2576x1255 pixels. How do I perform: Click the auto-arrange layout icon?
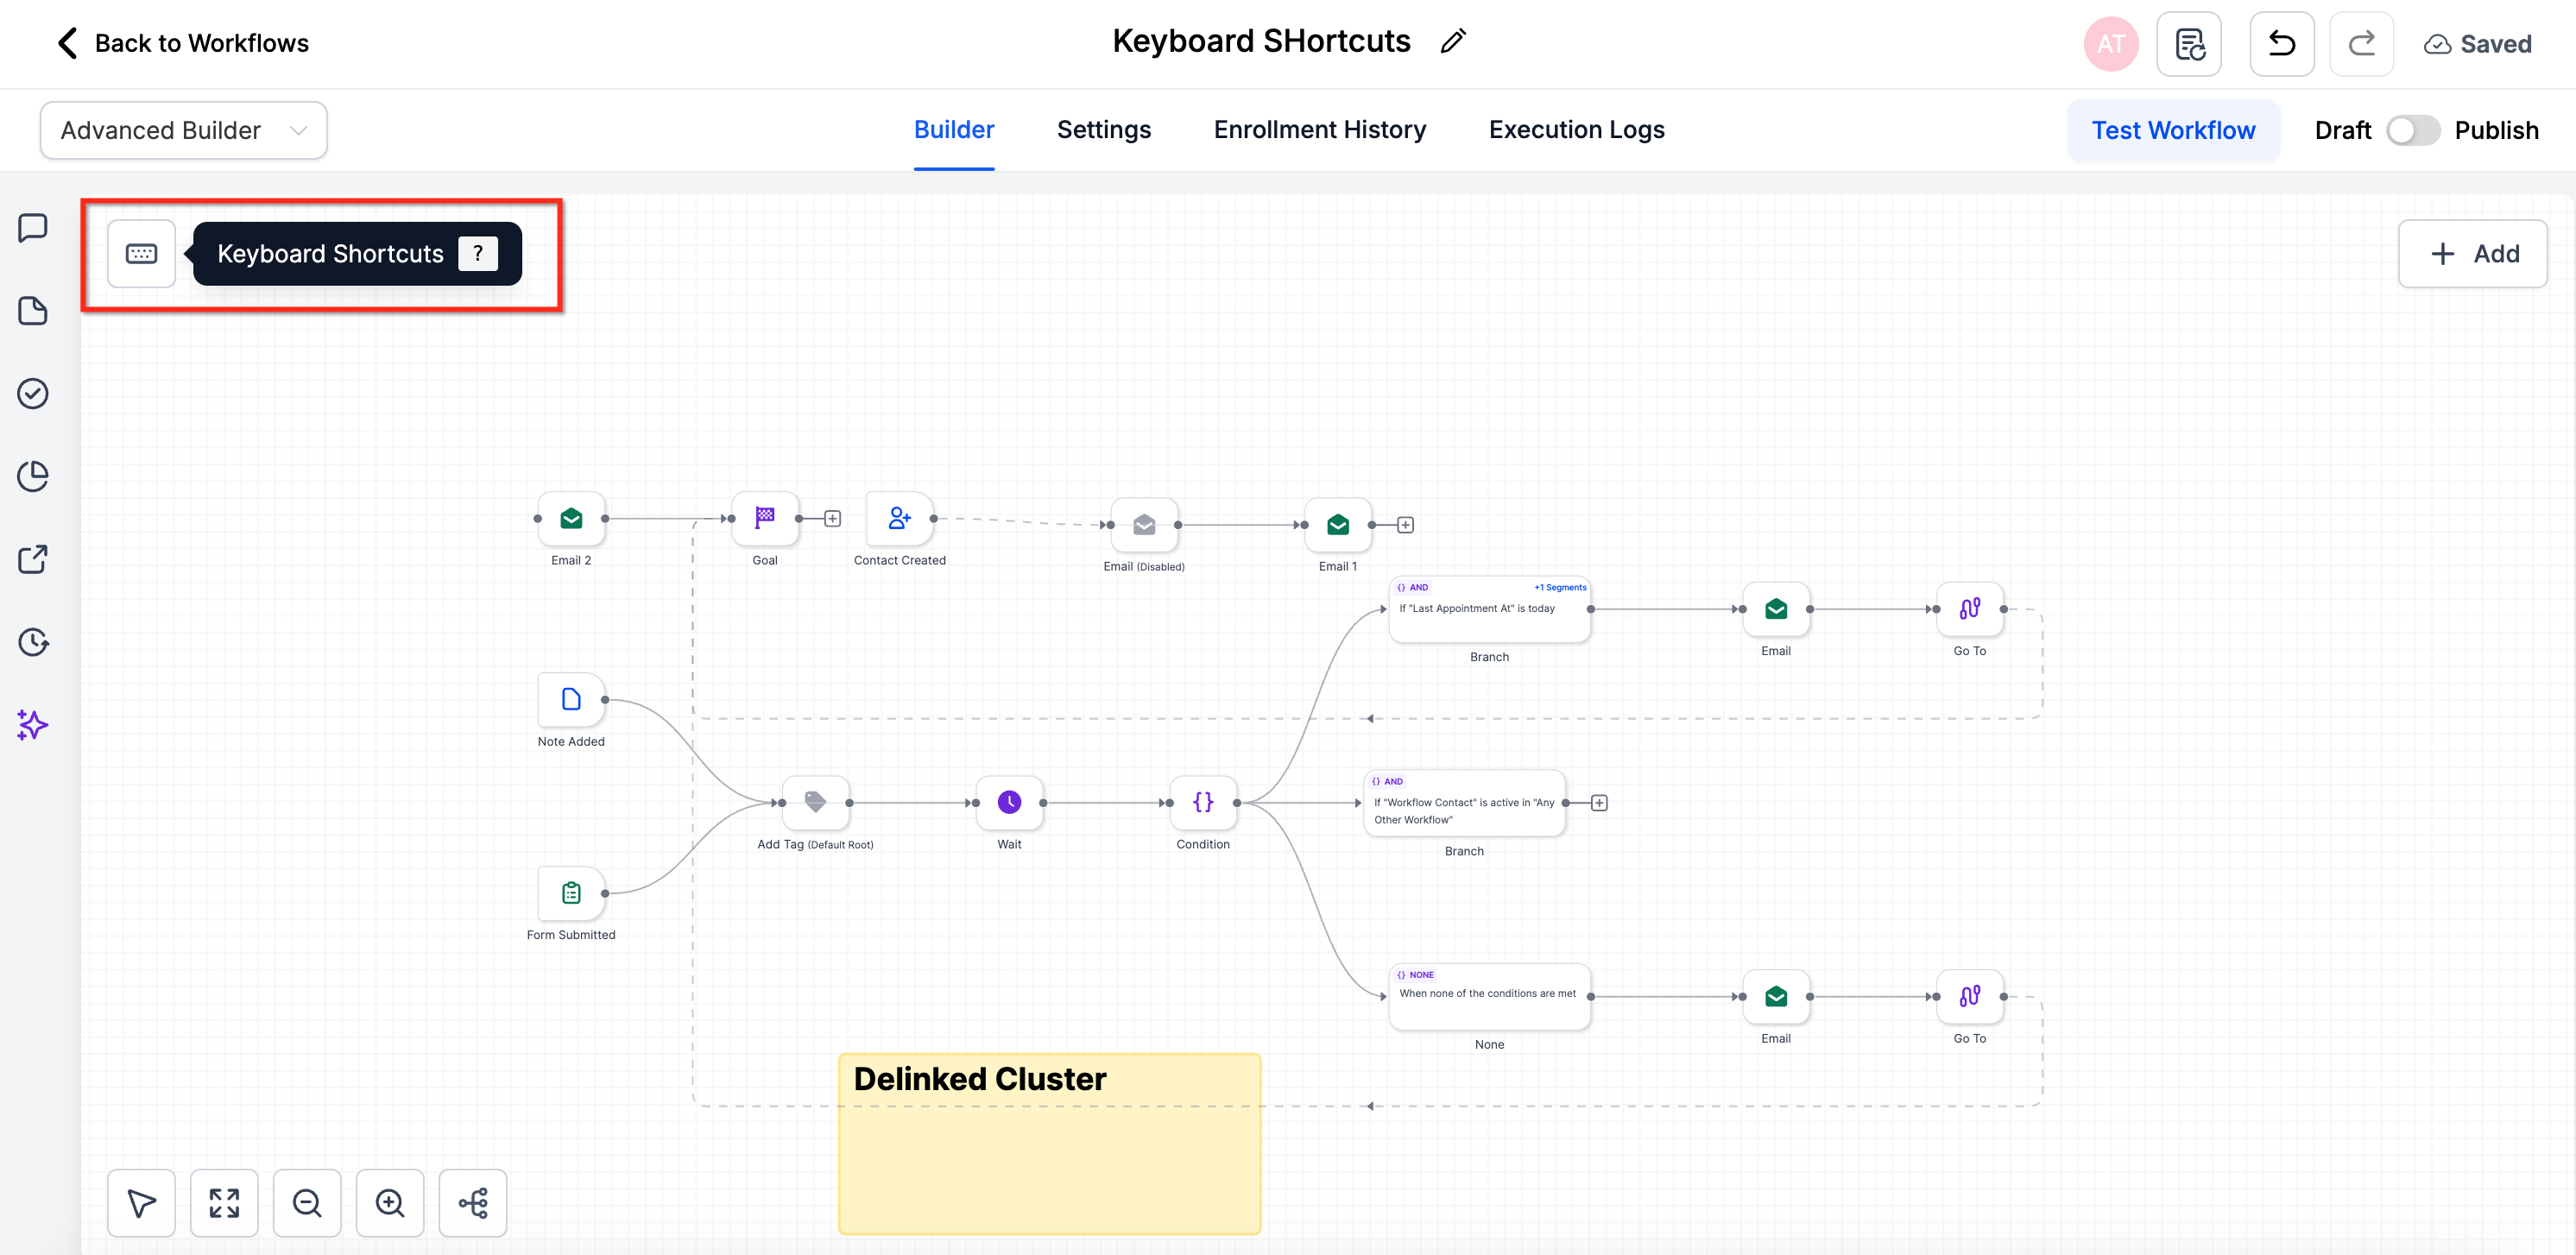[x=473, y=1202]
